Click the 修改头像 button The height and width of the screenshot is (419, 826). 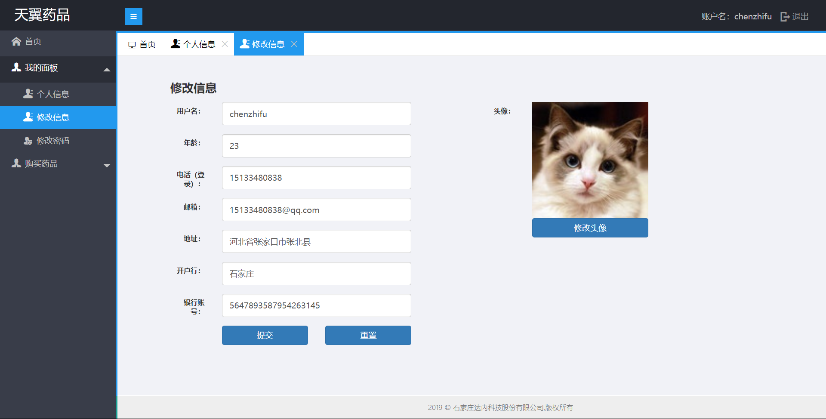point(590,228)
